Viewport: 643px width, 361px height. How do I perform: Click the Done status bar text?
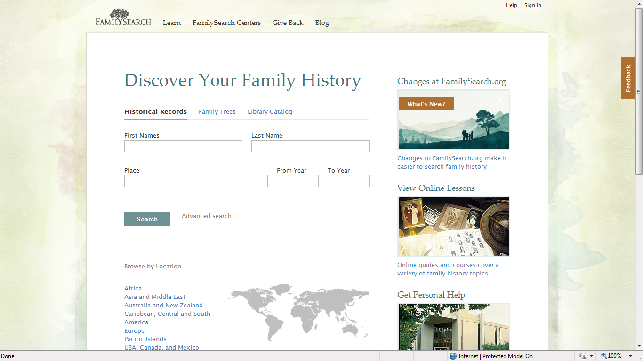coord(8,356)
